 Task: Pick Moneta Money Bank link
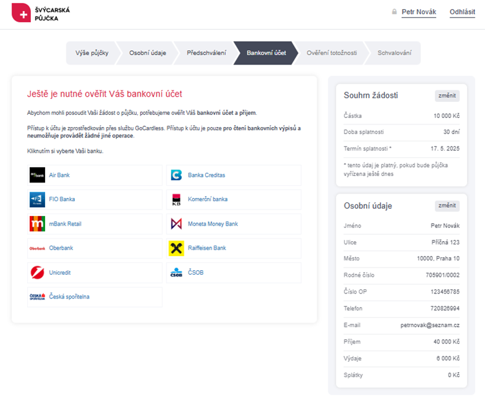213,224
